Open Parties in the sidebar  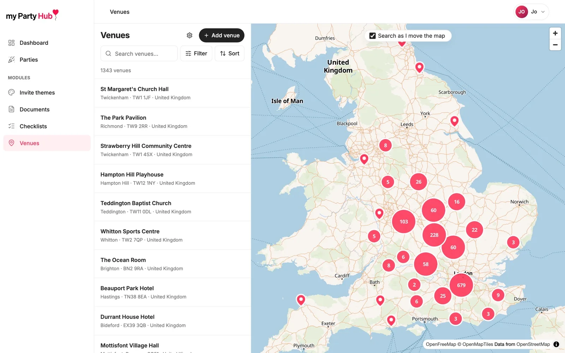point(47,60)
